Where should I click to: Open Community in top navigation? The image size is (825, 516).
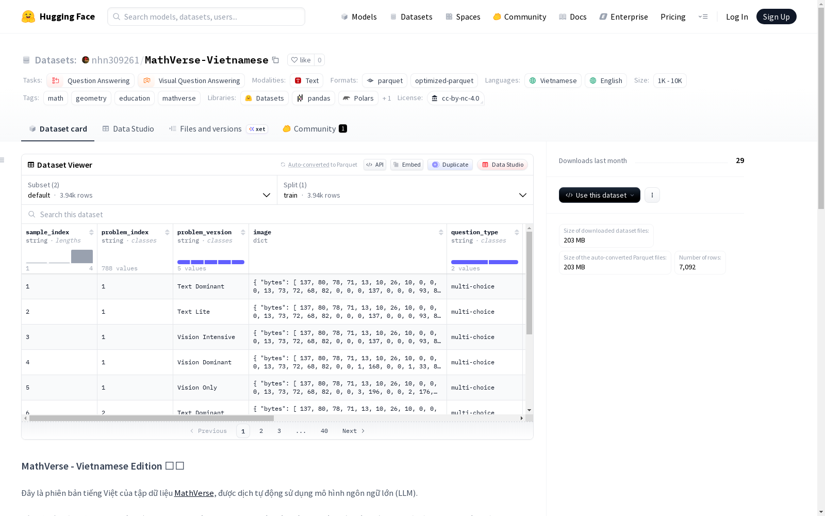(x=520, y=17)
